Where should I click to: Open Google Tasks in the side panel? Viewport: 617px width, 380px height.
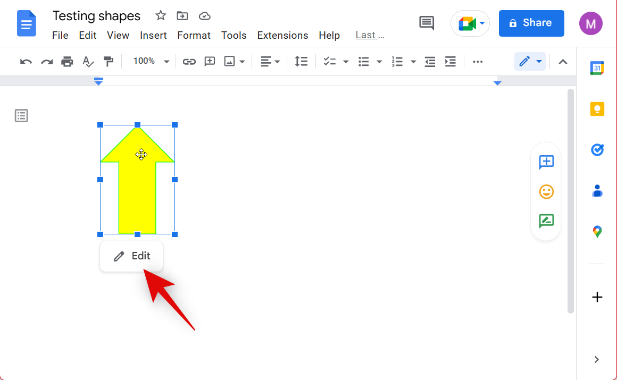[597, 150]
